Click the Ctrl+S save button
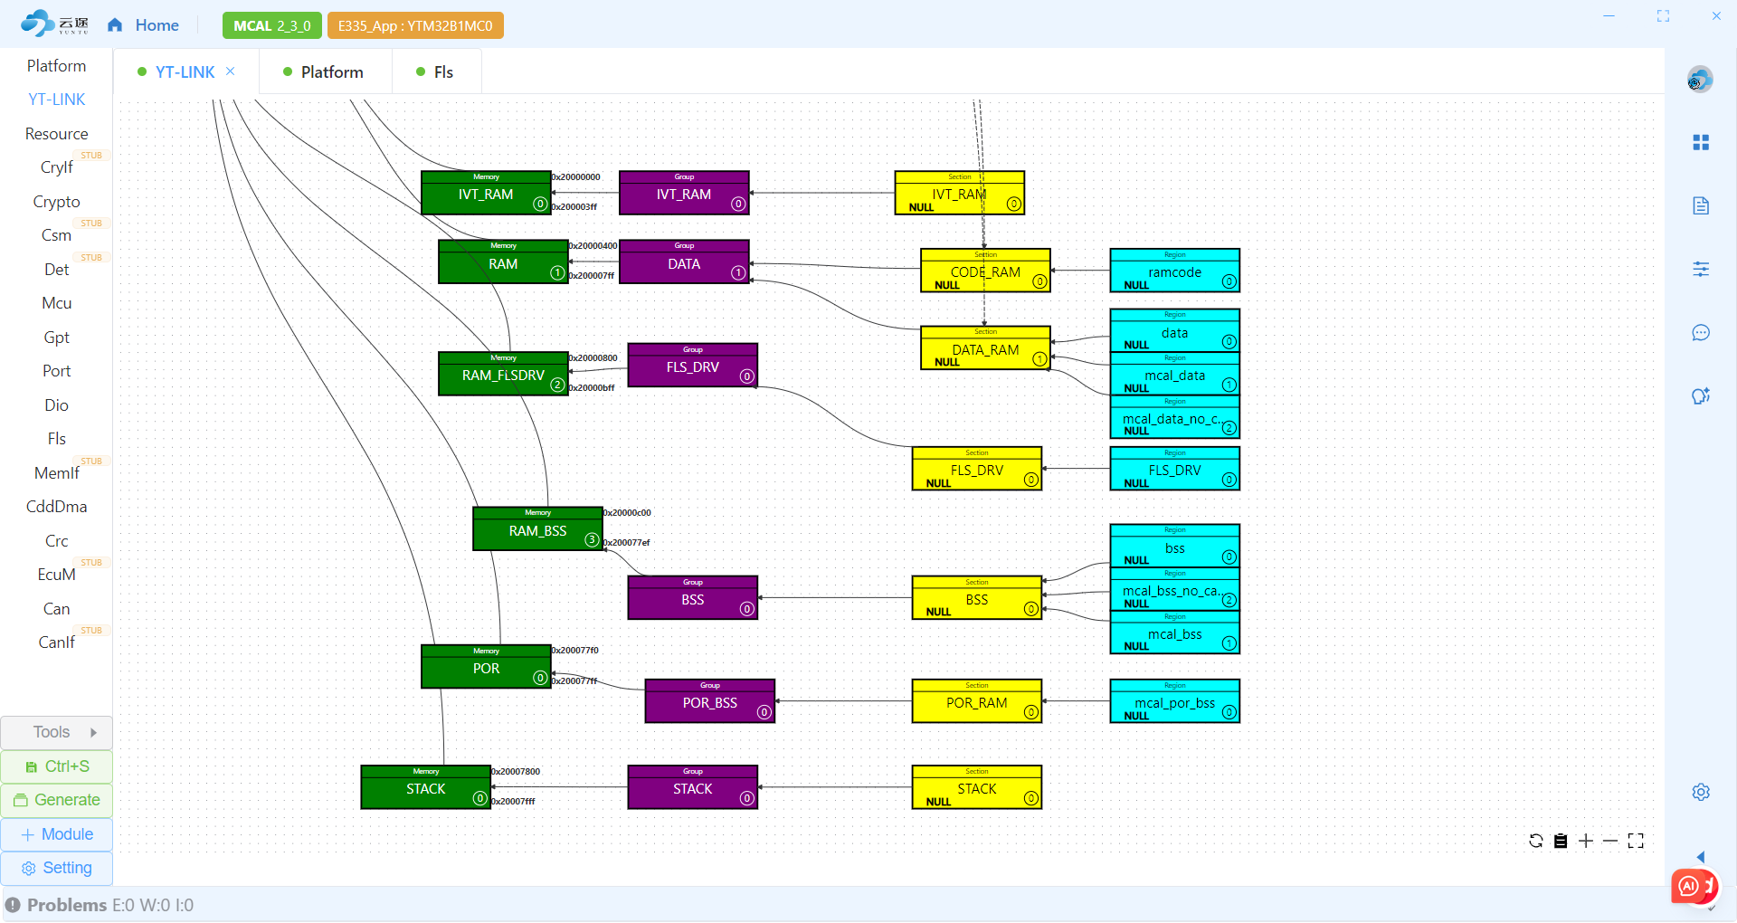 pyautogui.click(x=57, y=766)
